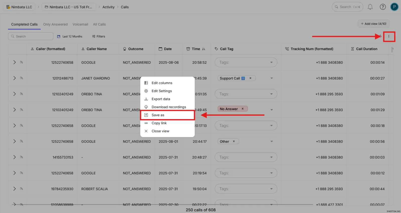Screen dimensions: 401x213
Task: Click the Nimbata LLC workspace icon
Action: pyautogui.click(x=8, y=7)
